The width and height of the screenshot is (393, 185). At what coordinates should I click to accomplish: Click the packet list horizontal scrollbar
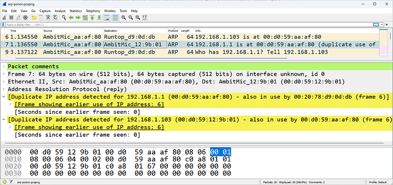(151, 58)
